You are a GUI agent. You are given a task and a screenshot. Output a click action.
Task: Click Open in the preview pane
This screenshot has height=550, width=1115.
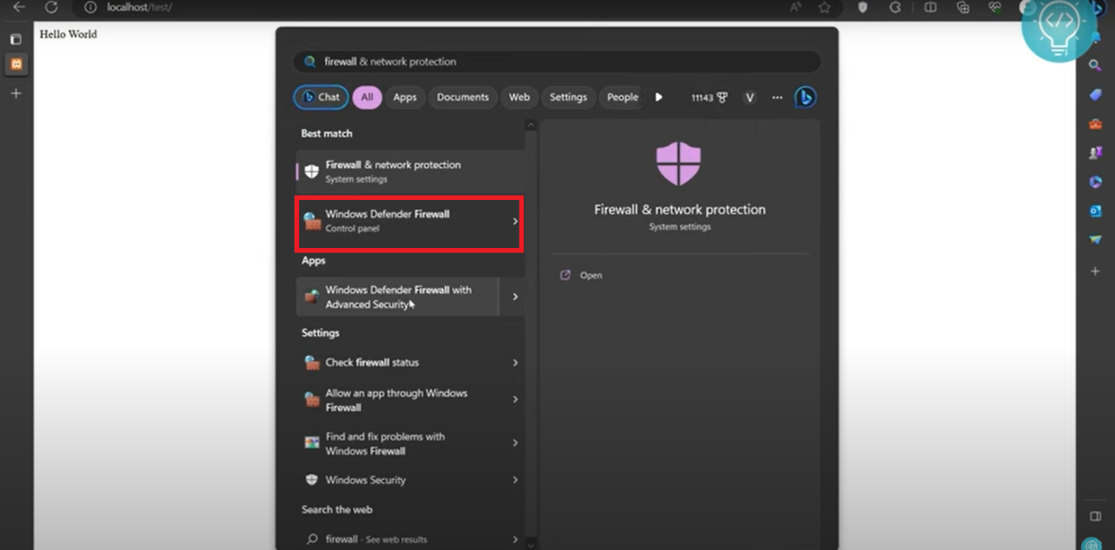point(590,276)
